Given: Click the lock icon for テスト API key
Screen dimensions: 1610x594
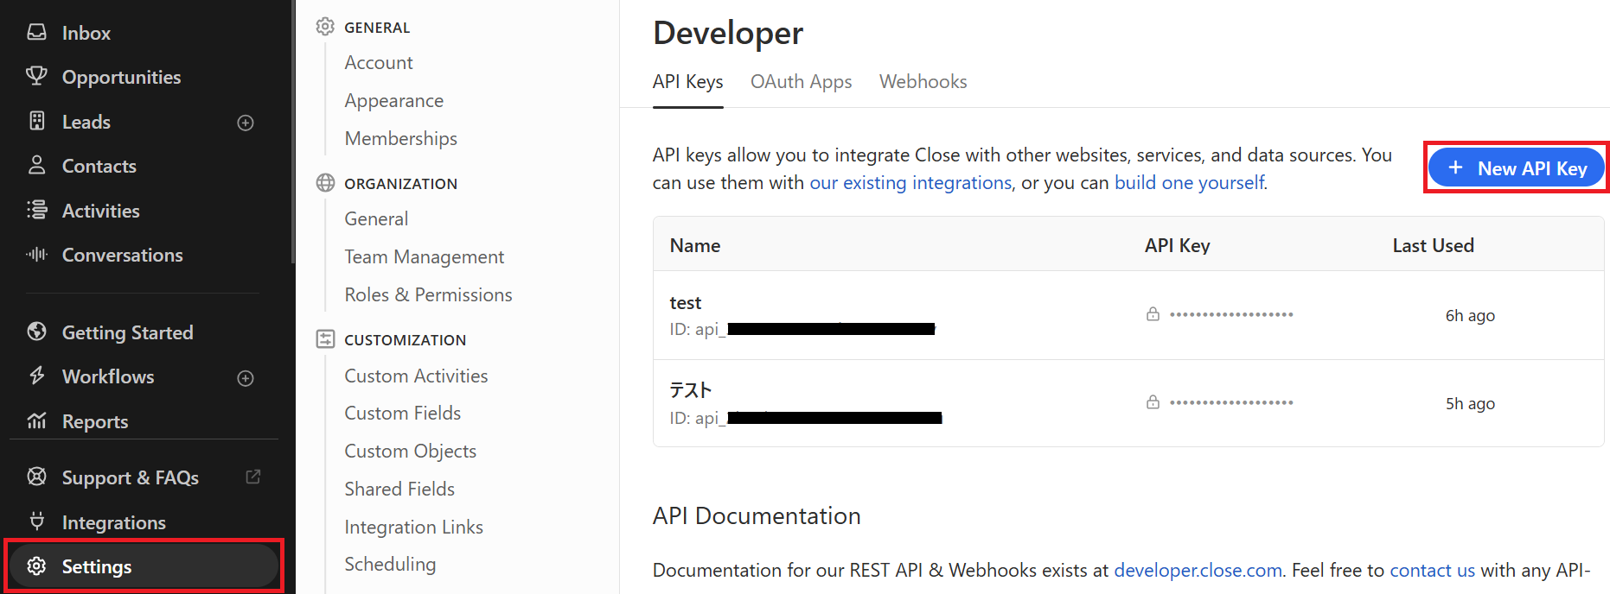Looking at the screenshot, I should click(1153, 402).
